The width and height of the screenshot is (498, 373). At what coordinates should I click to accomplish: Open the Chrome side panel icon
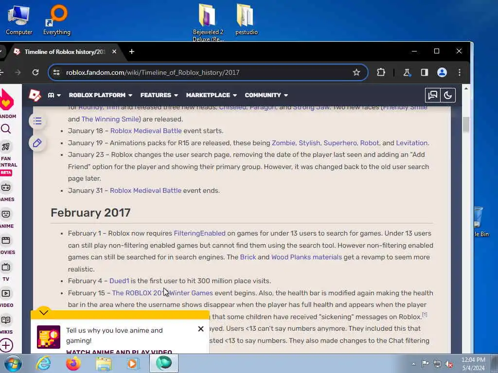coord(424,72)
